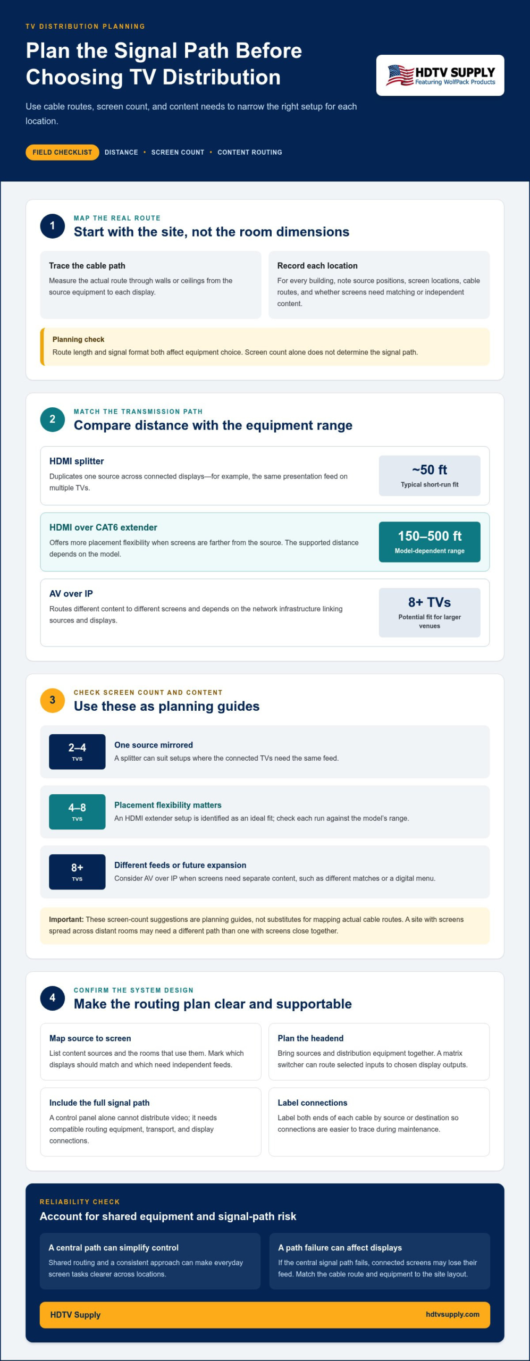The image size is (530, 1361).
Task: Click the step 4 number circle
Action: [x=53, y=997]
